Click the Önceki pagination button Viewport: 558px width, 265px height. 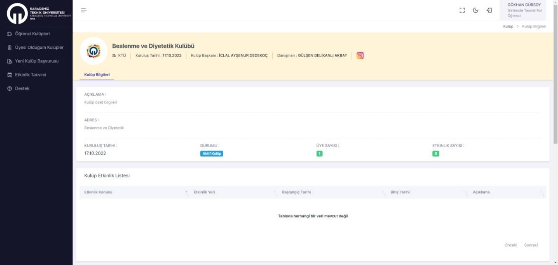point(510,245)
